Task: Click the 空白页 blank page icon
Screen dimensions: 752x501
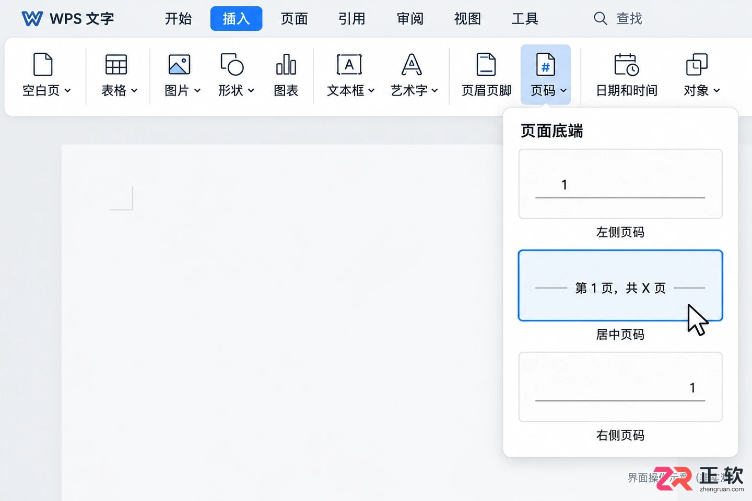Action: (x=43, y=65)
